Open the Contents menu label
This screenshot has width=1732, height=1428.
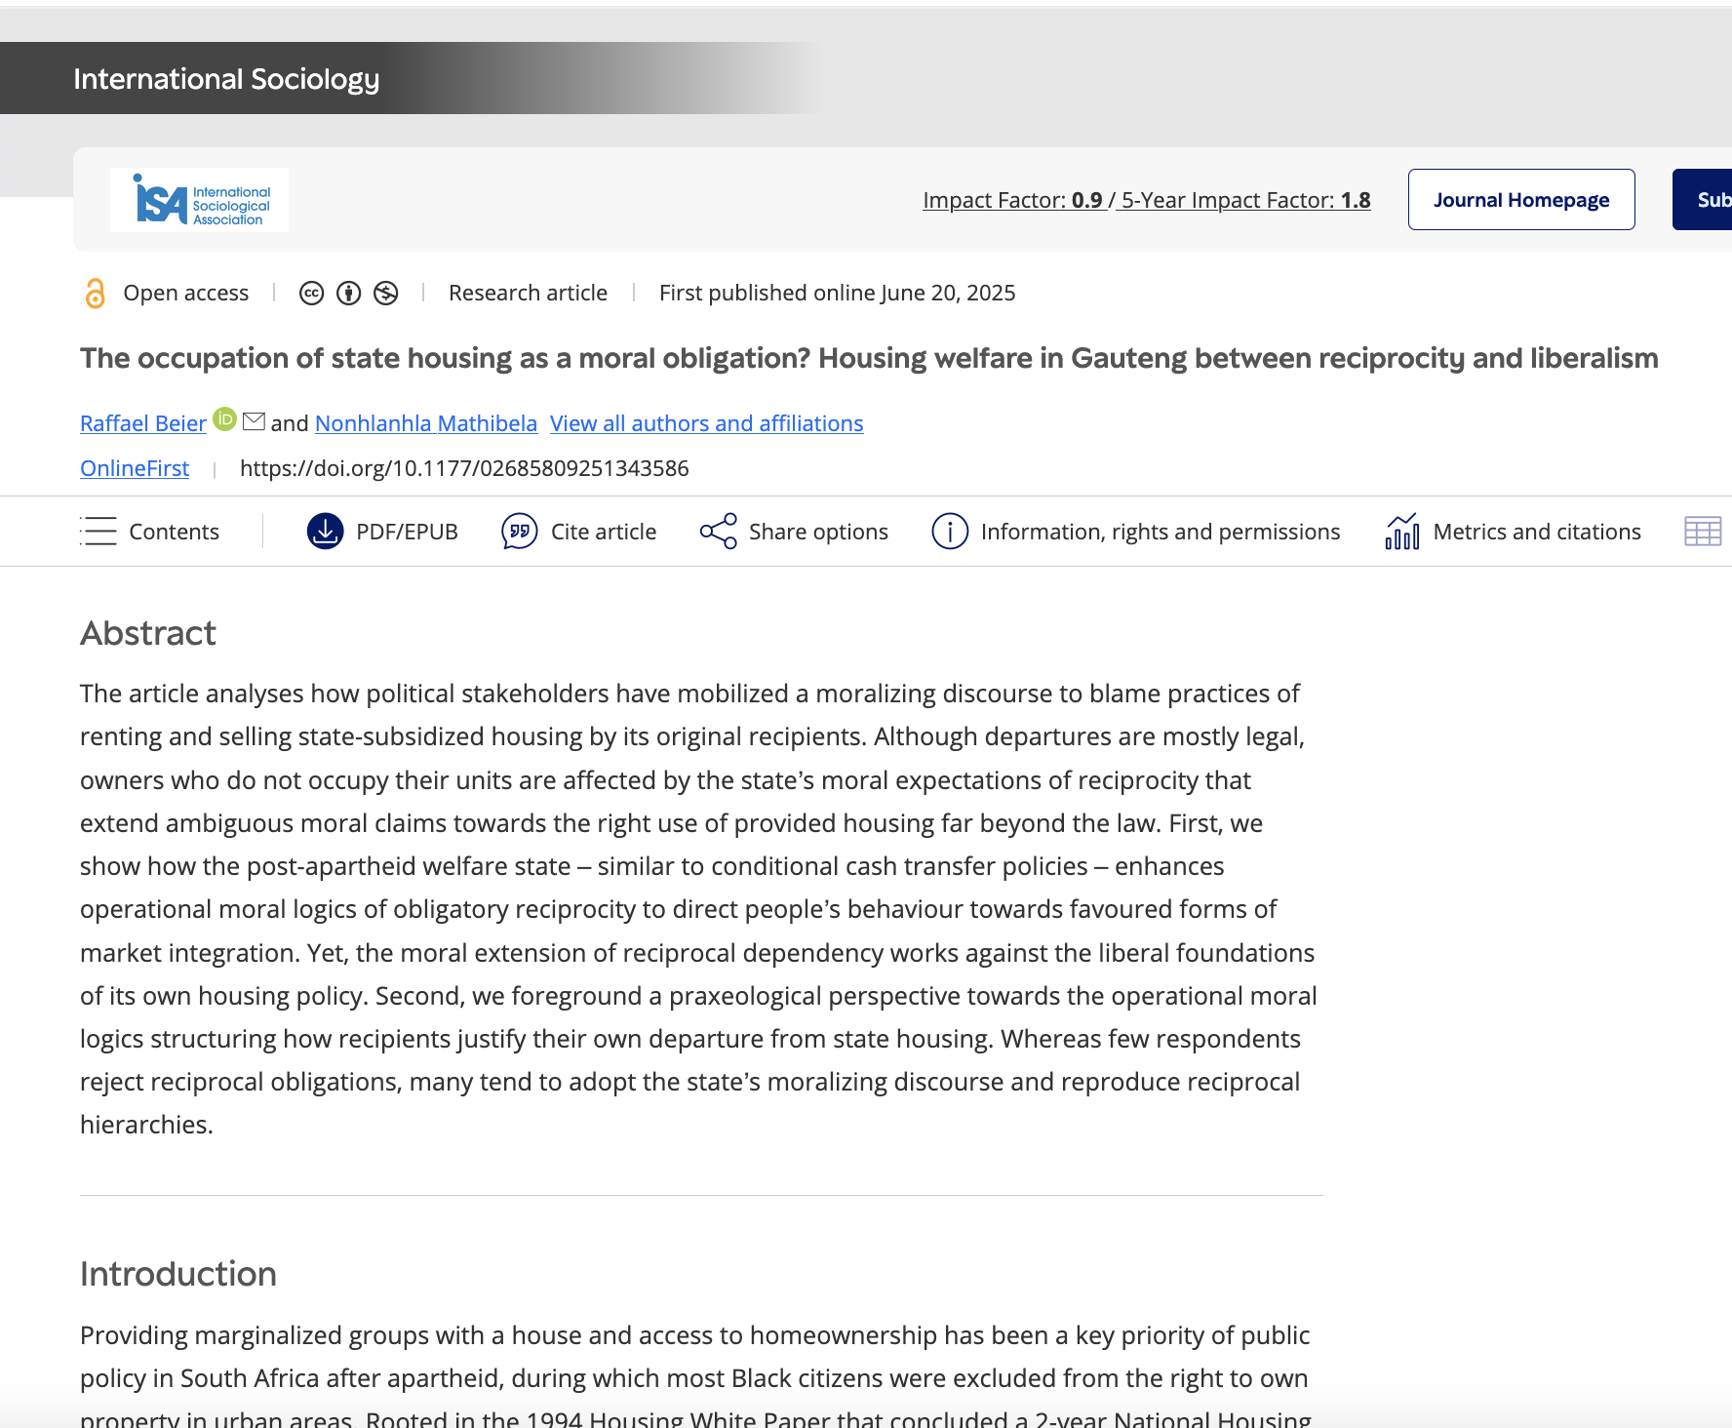pos(175,532)
